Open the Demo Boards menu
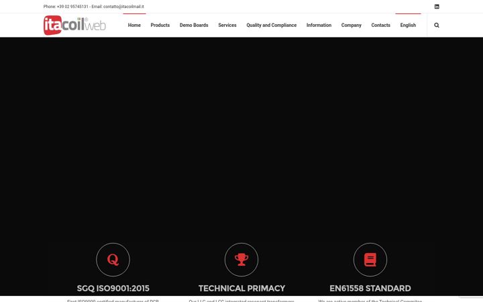 tap(194, 26)
